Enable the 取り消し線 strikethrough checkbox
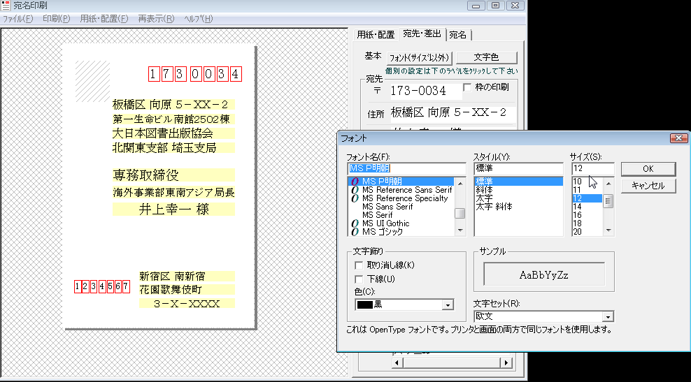The width and height of the screenshot is (691, 382). tap(359, 265)
